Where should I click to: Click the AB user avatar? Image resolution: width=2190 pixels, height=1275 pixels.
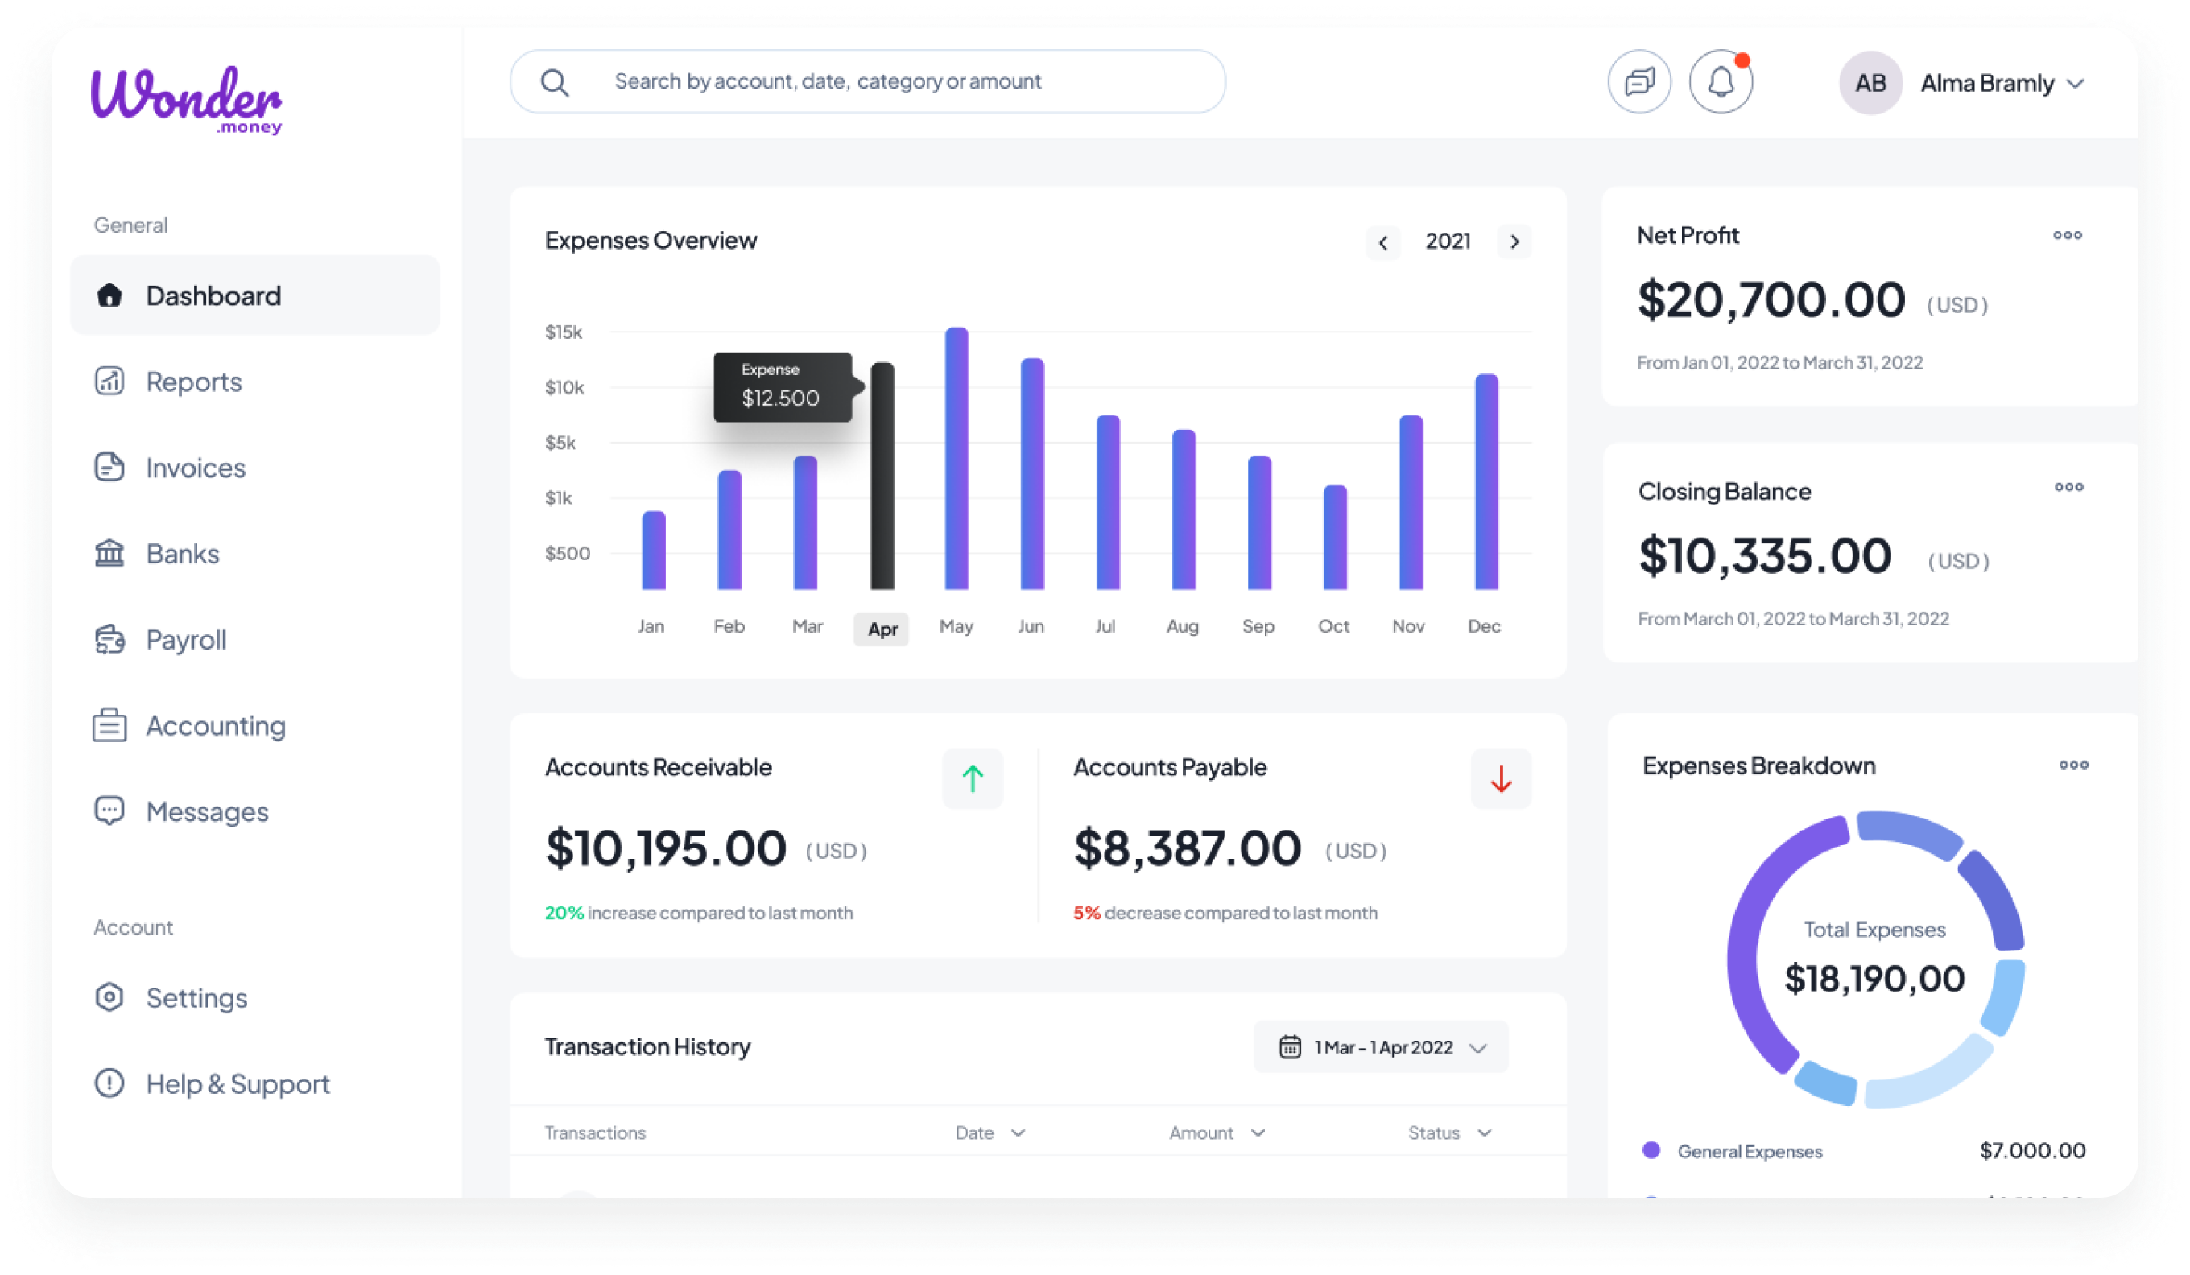pyautogui.click(x=1870, y=83)
